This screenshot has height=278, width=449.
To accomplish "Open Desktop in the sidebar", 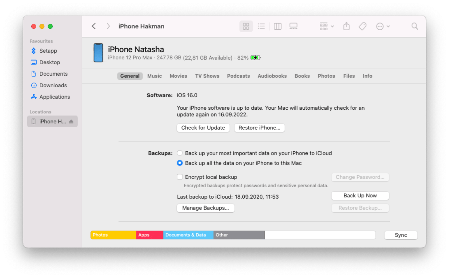I will pyautogui.click(x=50, y=62).
